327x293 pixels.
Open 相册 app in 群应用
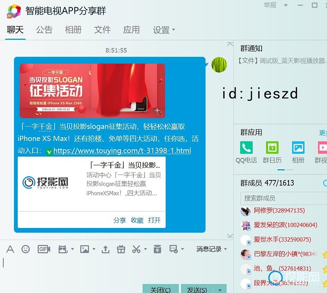(298, 153)
